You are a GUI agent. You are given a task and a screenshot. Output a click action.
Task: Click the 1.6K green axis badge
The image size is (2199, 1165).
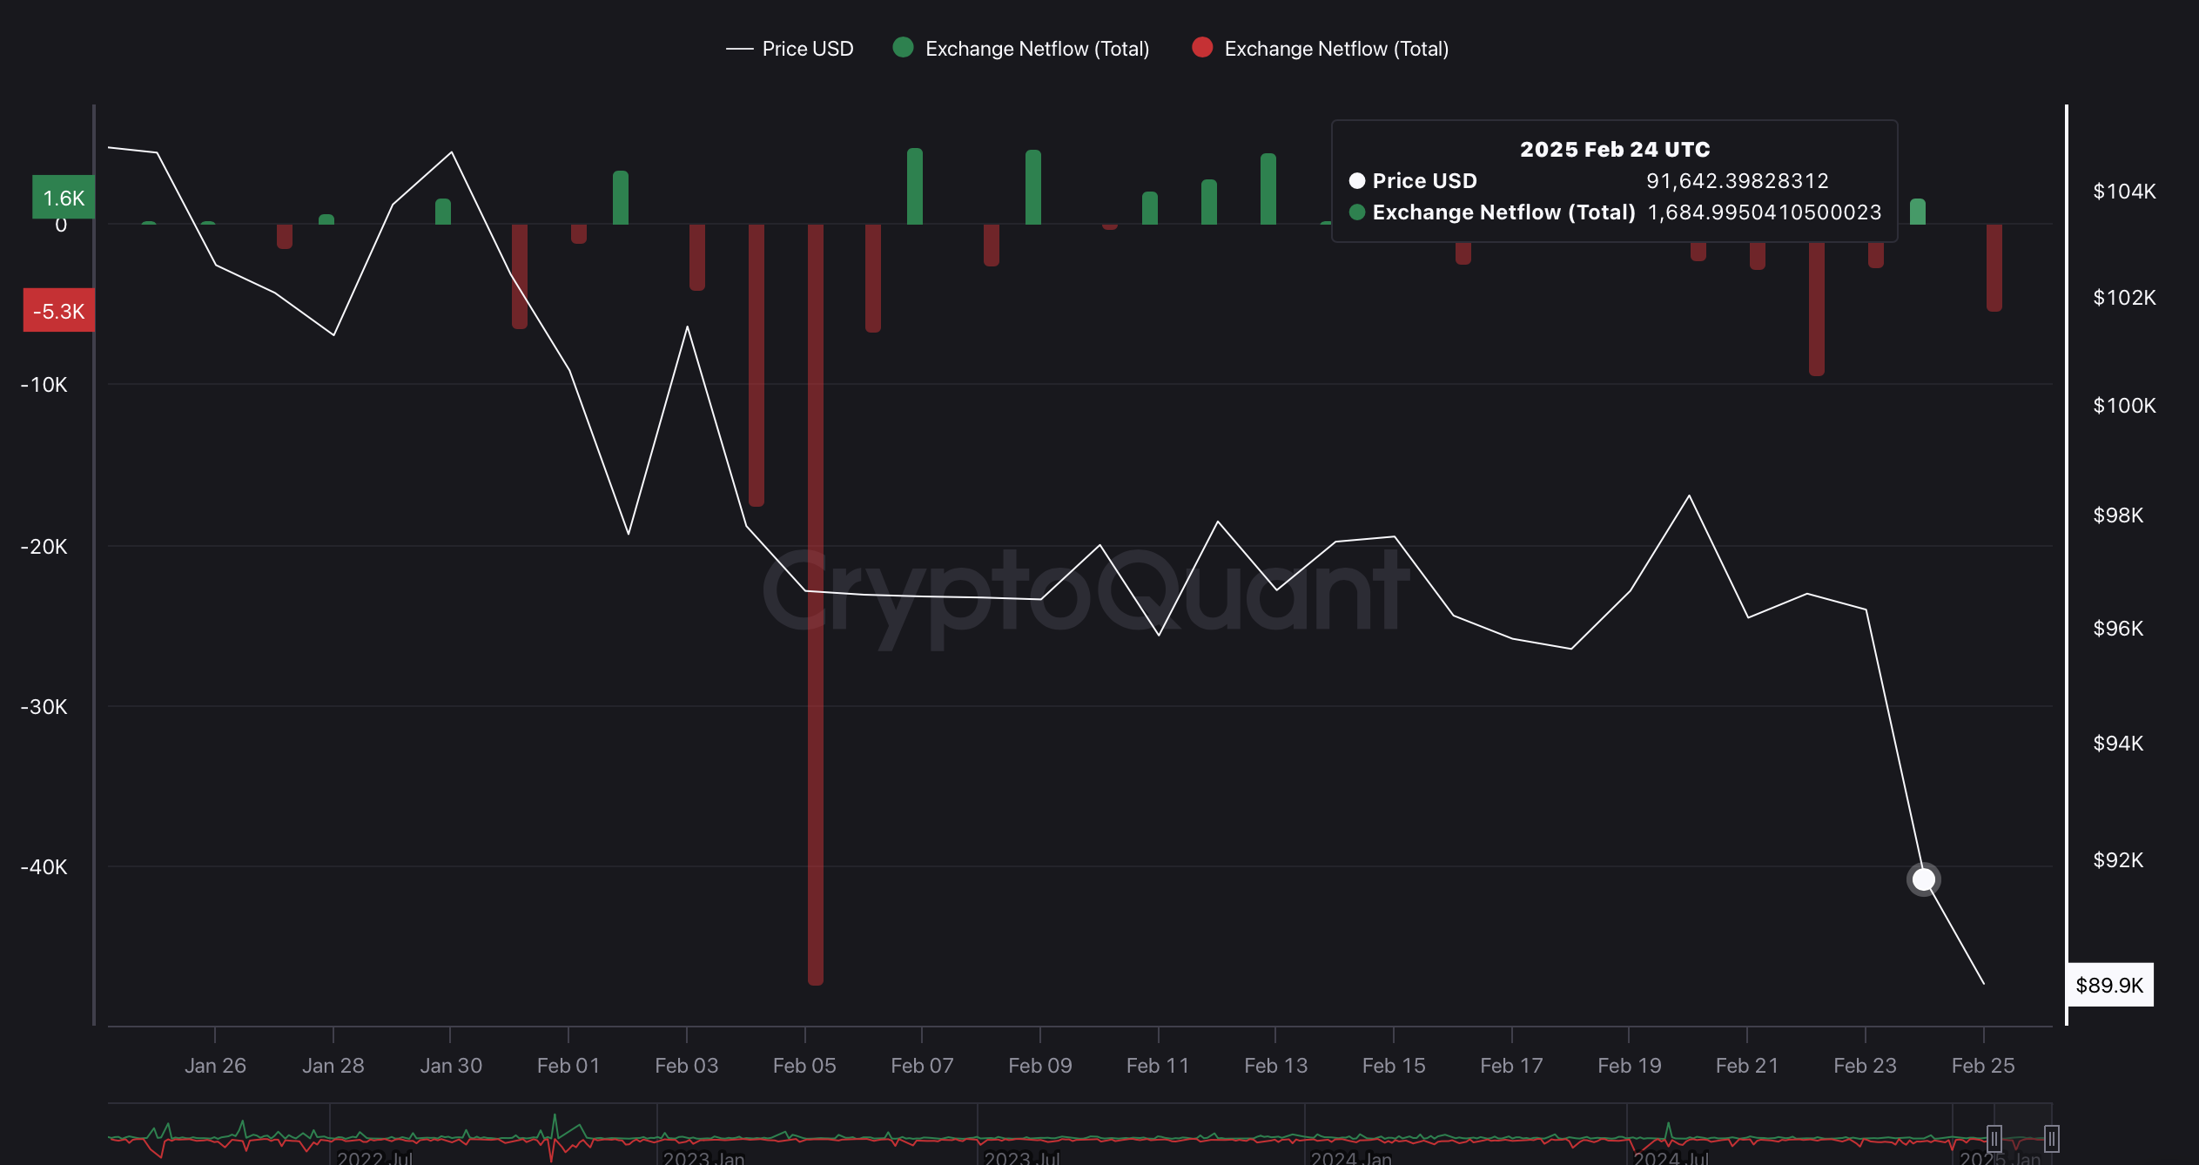pos(62,198)
